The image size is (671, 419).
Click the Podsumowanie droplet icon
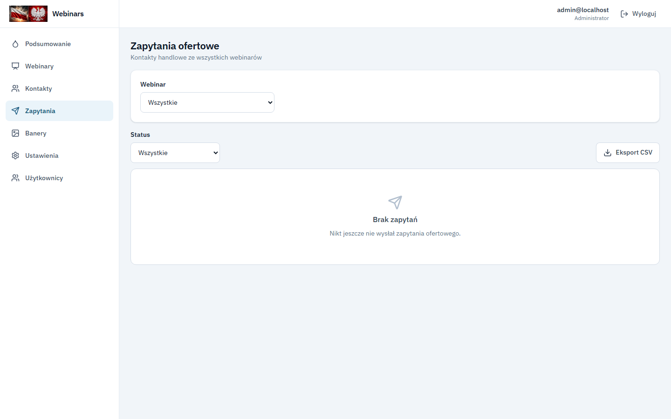pyautogui.click(x=15, y=44)
